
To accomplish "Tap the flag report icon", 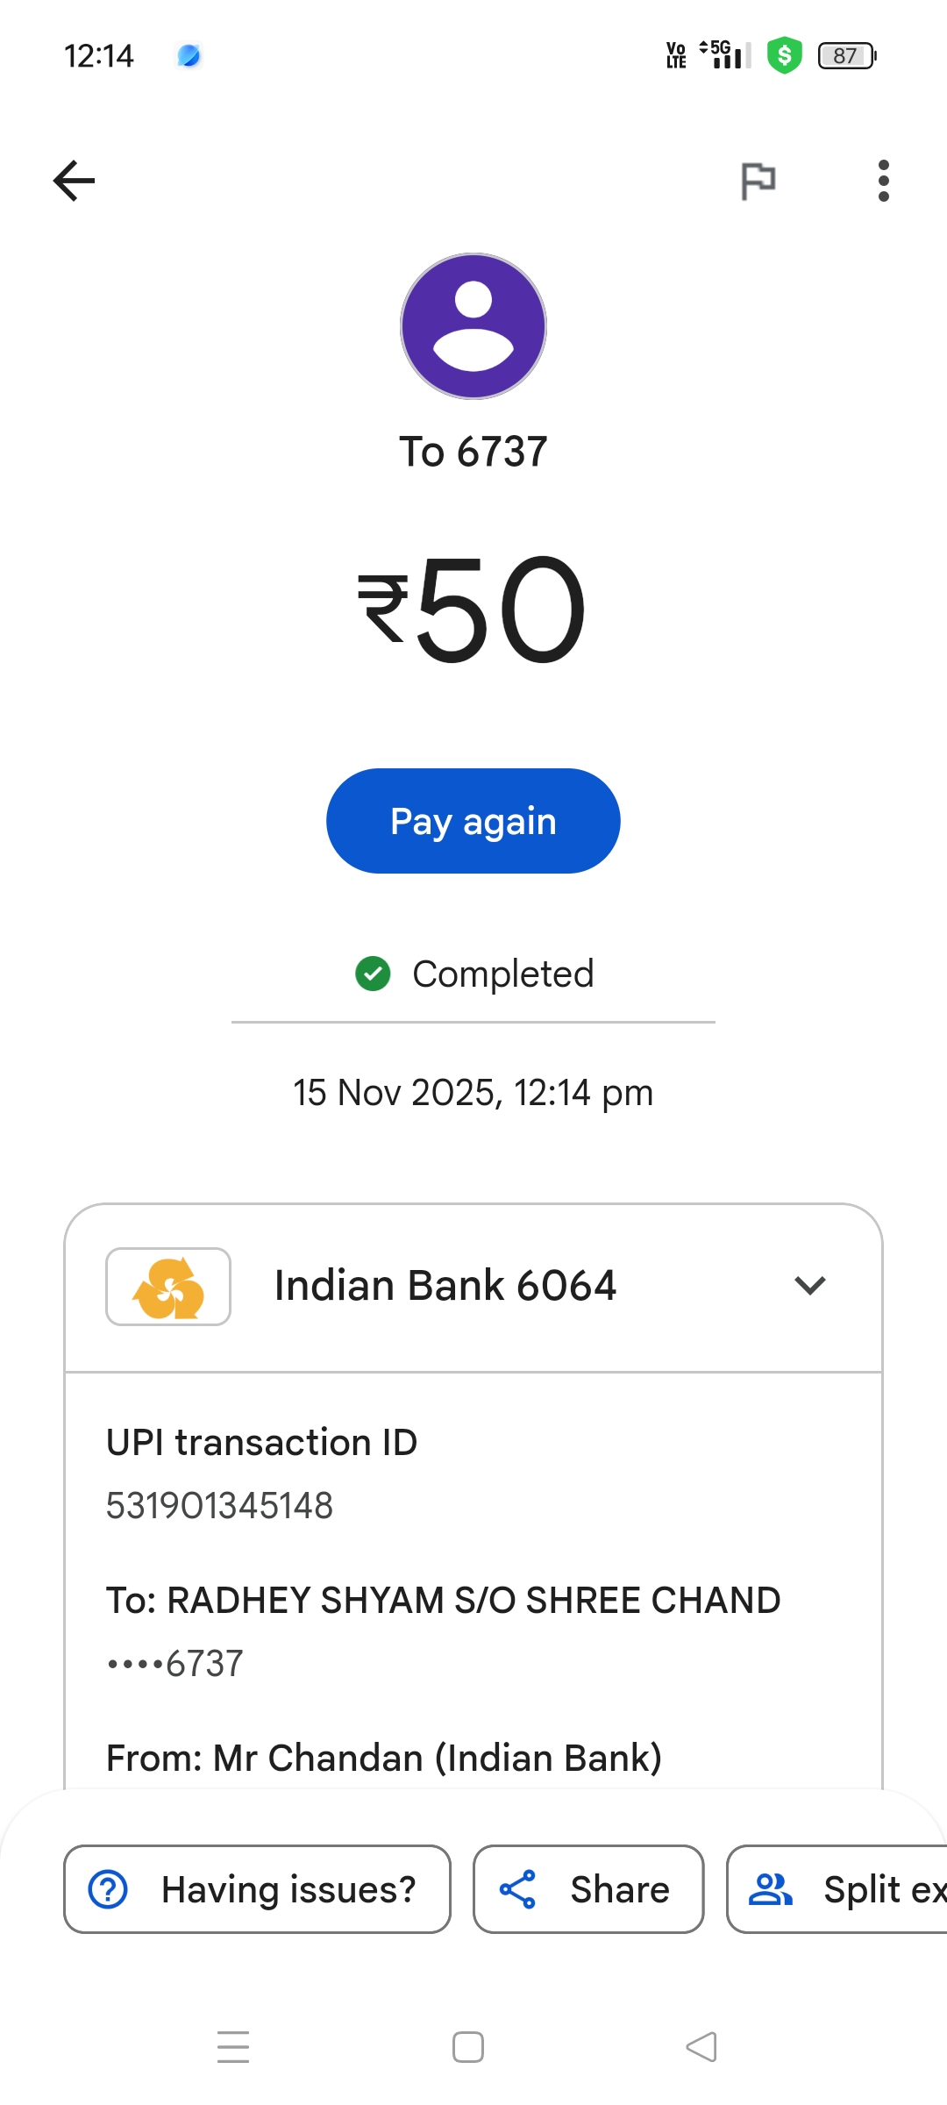I will (758, 182).
